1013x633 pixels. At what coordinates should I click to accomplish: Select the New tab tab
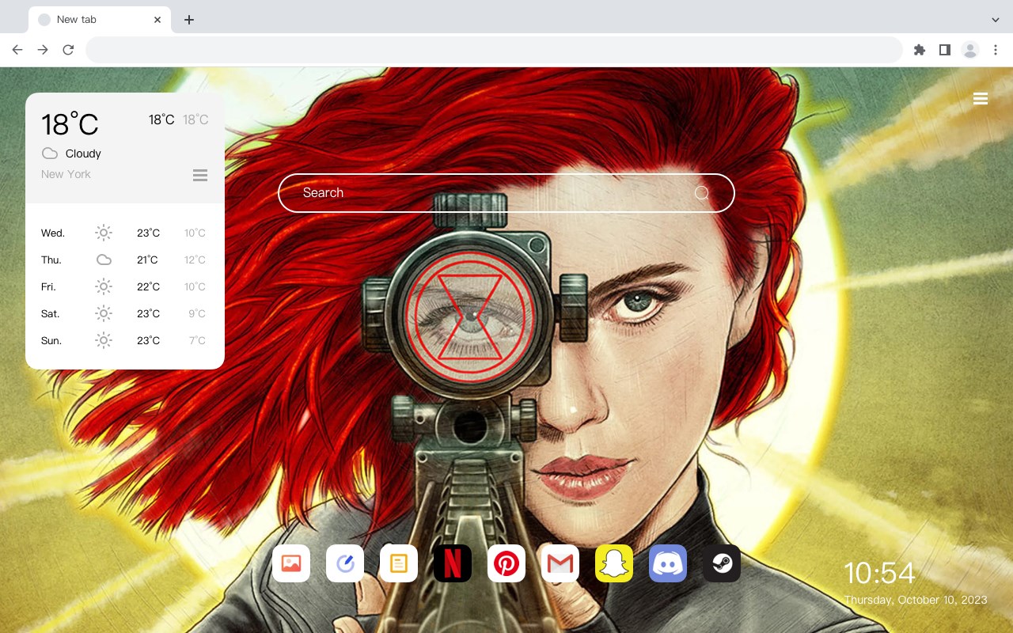(x=100, y=20)
